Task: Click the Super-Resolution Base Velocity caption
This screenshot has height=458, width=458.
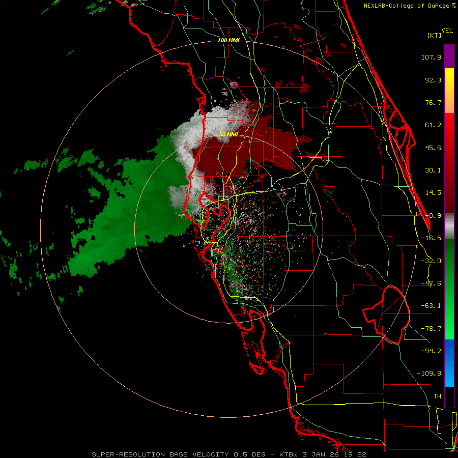Action: tap(228, 454)
